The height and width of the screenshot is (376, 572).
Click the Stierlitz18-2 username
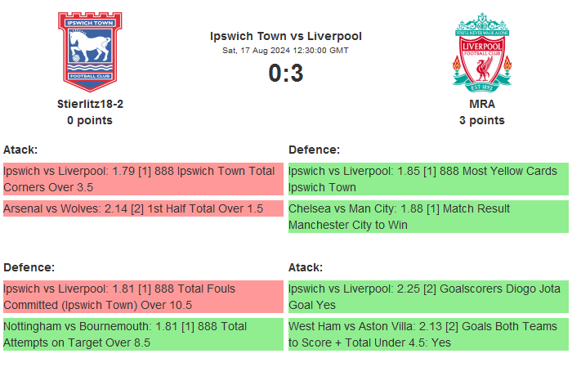point(90,104)
